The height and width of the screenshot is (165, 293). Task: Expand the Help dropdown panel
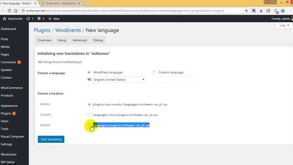point(284,25)
